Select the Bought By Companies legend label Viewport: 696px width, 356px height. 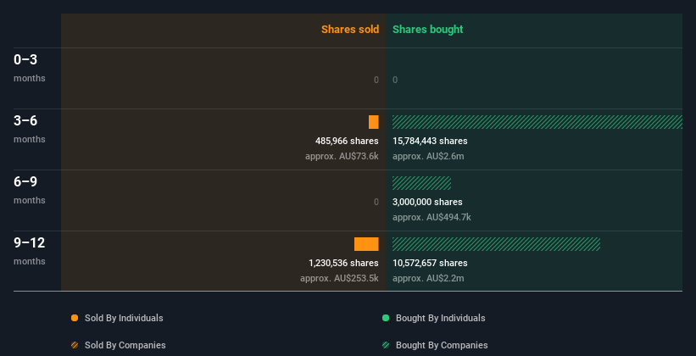(442, 345)
